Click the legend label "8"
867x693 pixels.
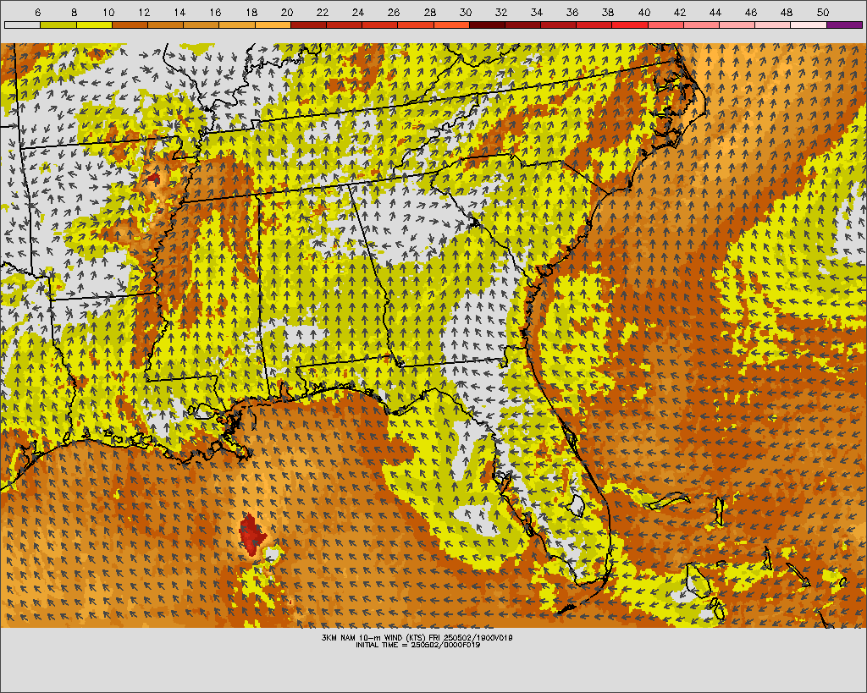75,12
